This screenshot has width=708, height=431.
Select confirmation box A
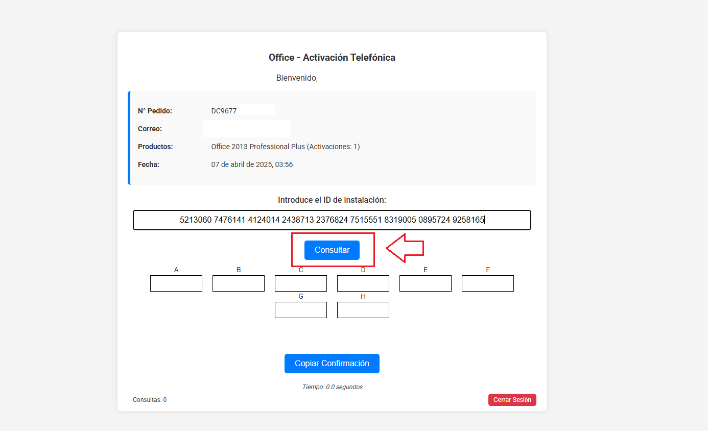[x=176, y=283]
